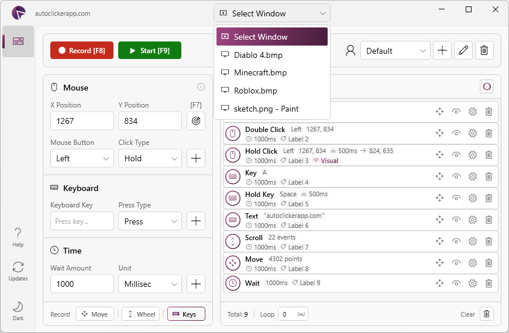Delete the Hold Key Space action
The image size is (509, 333).
click(x=489, y=198)
